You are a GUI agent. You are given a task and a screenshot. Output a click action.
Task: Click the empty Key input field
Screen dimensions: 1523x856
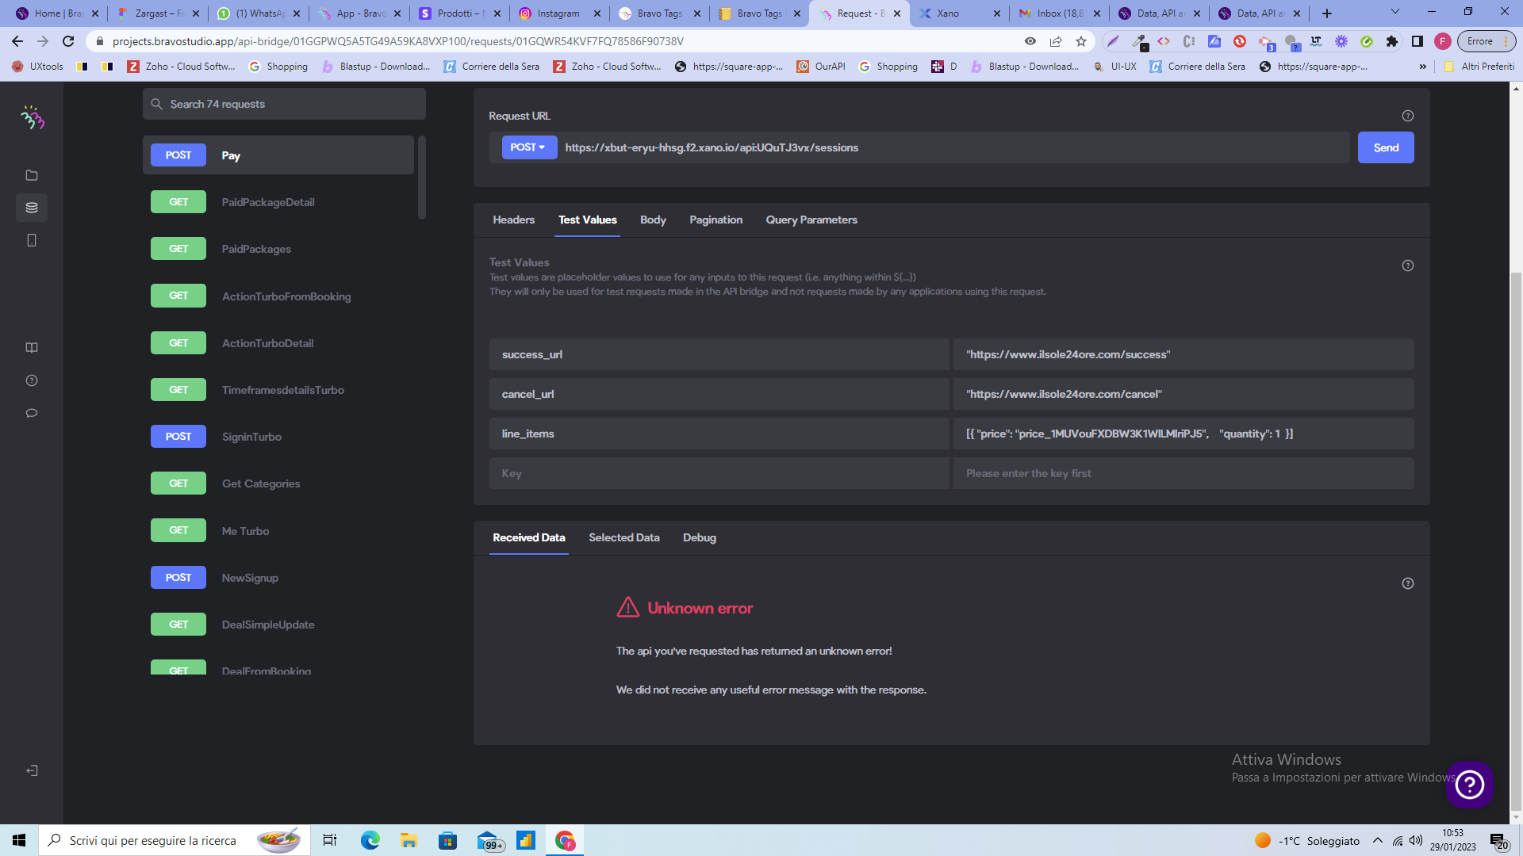pyautogui.click(x=719, y=473)
